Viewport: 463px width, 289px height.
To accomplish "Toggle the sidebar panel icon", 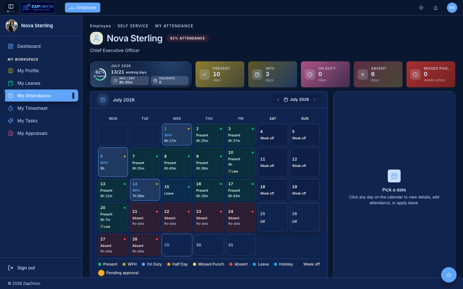I will [x=11, y=7].
